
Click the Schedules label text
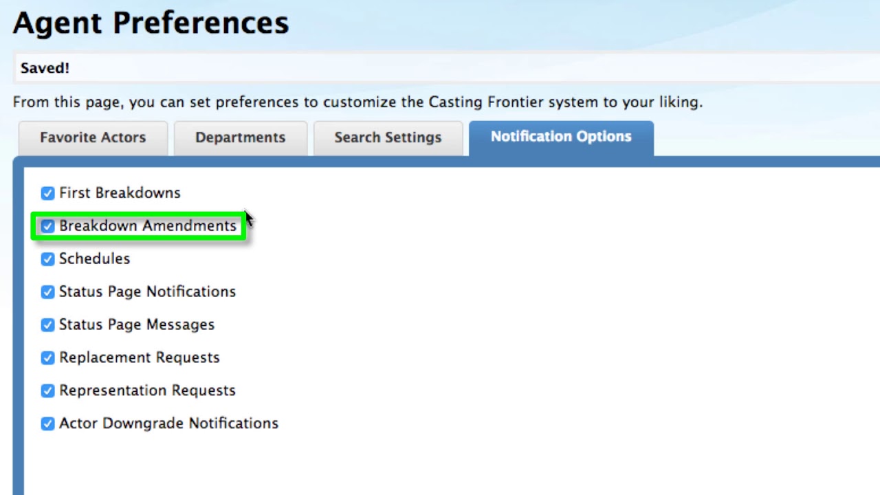pyautogui.click(x=94, y=259)
